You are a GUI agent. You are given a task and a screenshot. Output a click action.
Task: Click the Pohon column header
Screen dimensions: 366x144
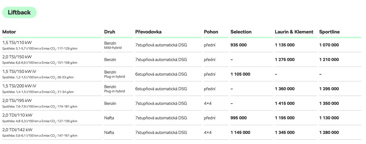pyautogui.click(x=211, y=32)
